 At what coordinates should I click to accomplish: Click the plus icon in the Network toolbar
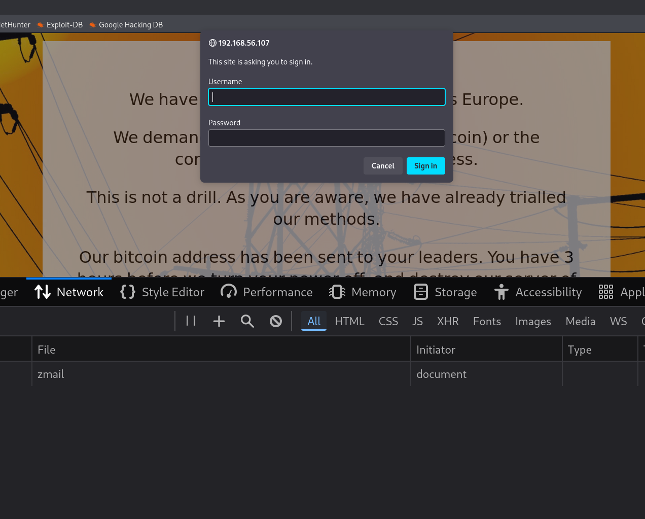click(x=219, y=321)
